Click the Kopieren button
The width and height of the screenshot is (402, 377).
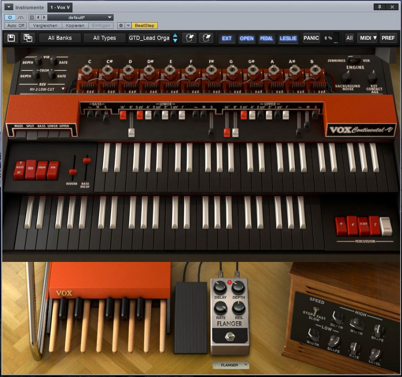(75, 26)
